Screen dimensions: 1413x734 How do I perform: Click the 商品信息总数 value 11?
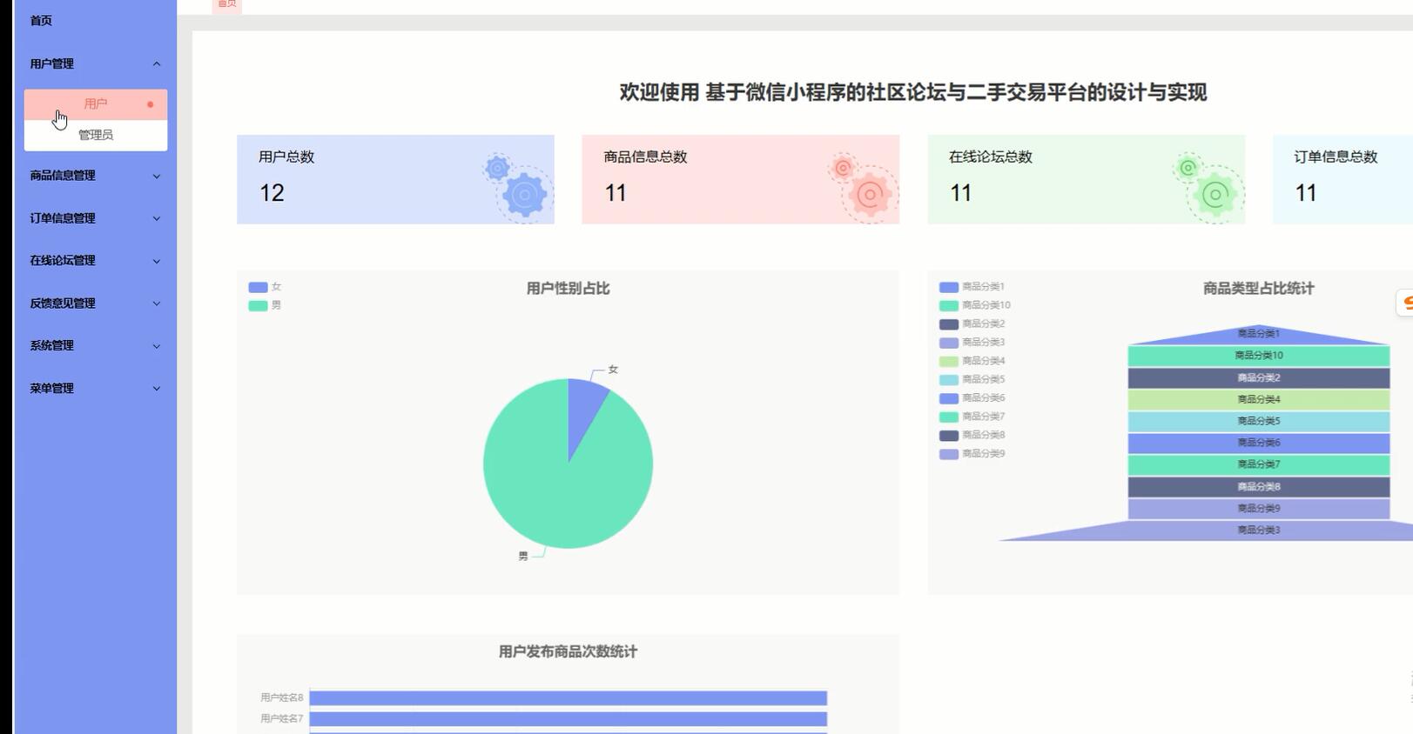[x=616, y=193]
